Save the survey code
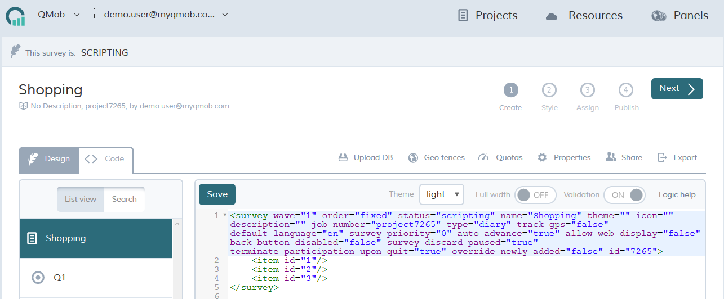This screenshot has height=299, width=724. pyautogui.click(x=217, y=194)
